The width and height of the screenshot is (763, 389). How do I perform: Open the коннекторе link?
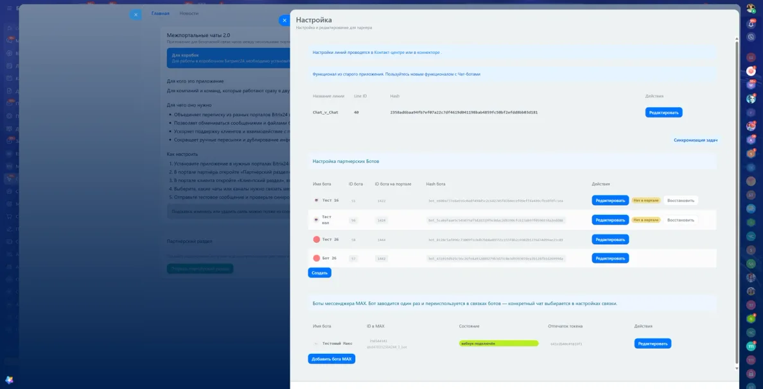[428, 52]
